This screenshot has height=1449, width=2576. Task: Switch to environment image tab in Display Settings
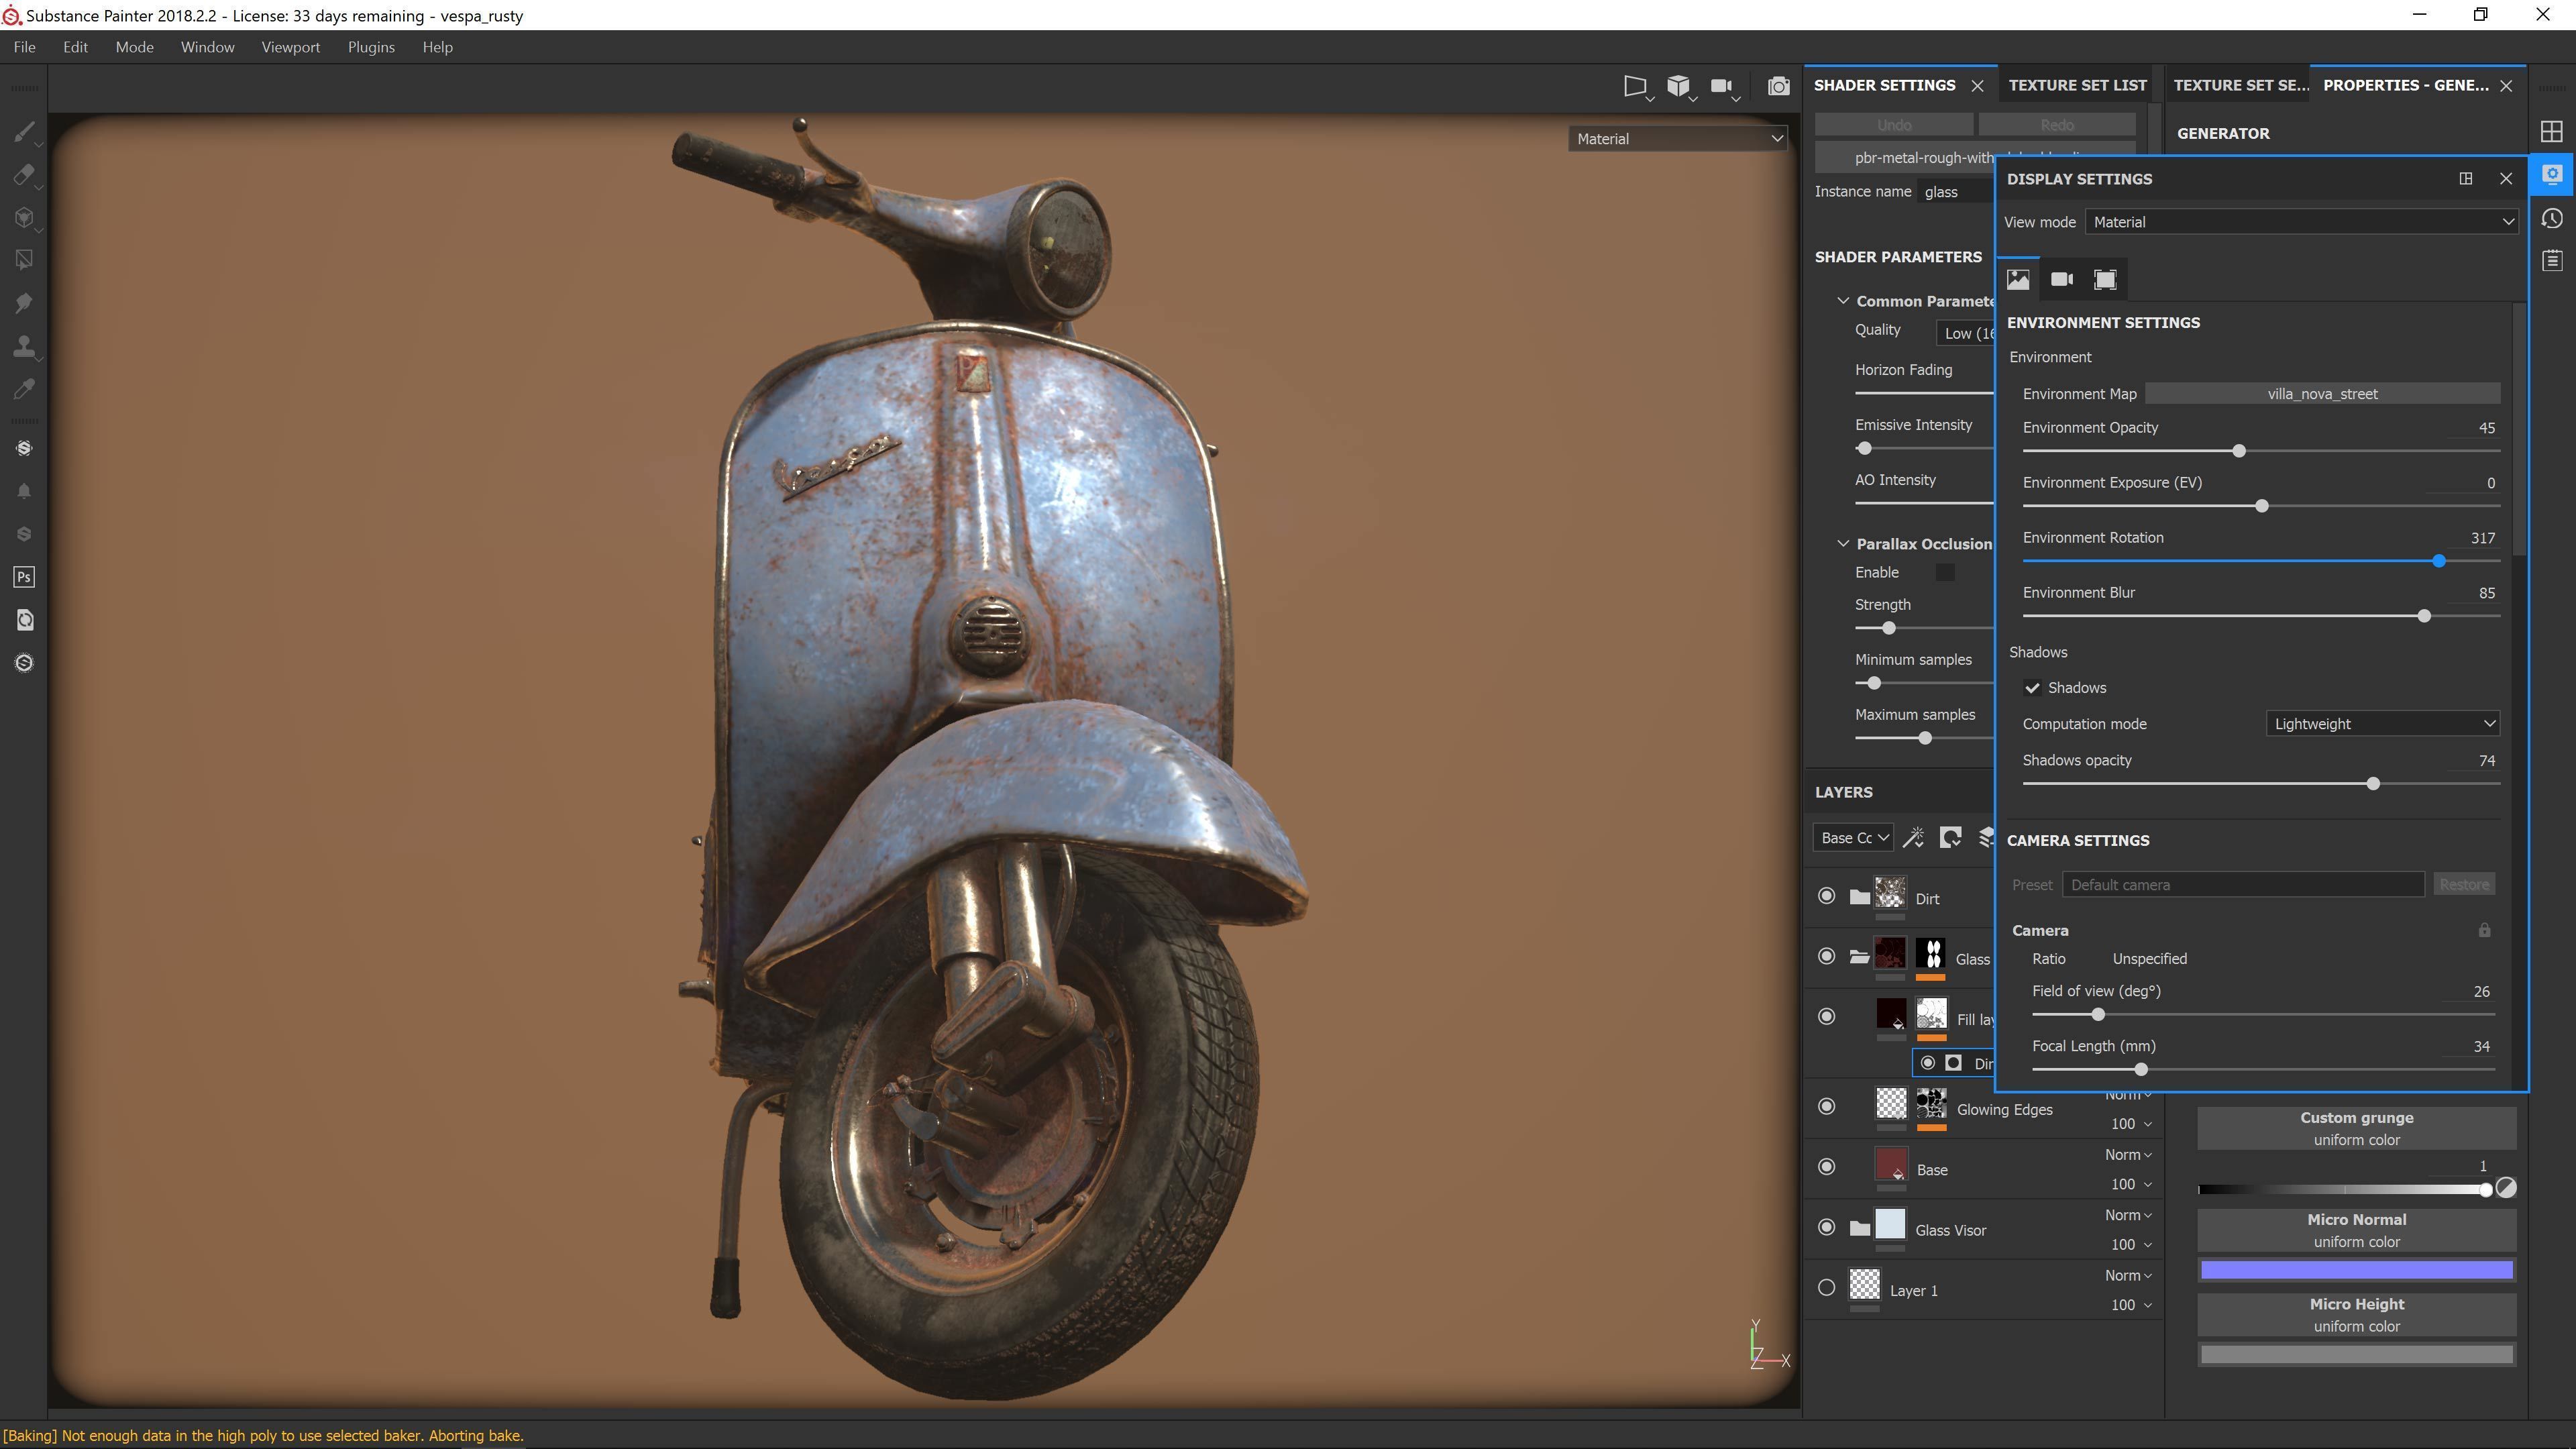tap(2018, 279)
